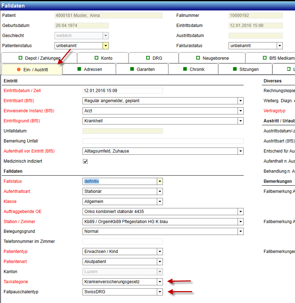Click the Bemerkung Unfall text field

[163, 141]
